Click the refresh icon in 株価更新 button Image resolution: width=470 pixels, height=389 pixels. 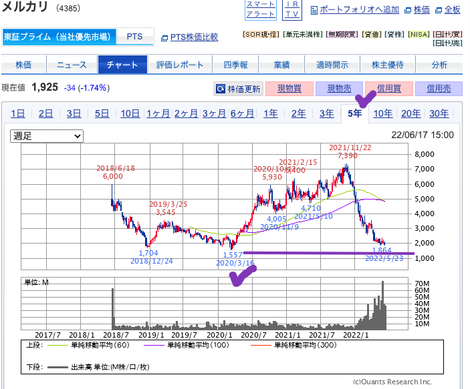221,89
